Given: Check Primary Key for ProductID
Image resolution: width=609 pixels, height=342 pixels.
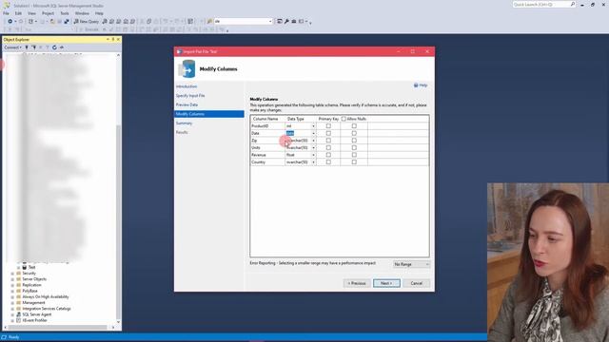Looking at the screenshot, I should [328, 126].
